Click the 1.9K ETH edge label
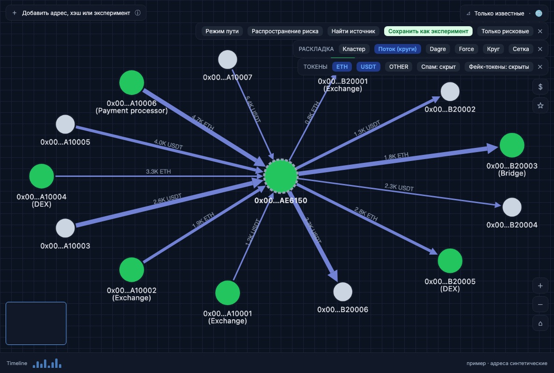Image resolution: width=554 pixels, height=373 pixels. [x=203, y=220]
